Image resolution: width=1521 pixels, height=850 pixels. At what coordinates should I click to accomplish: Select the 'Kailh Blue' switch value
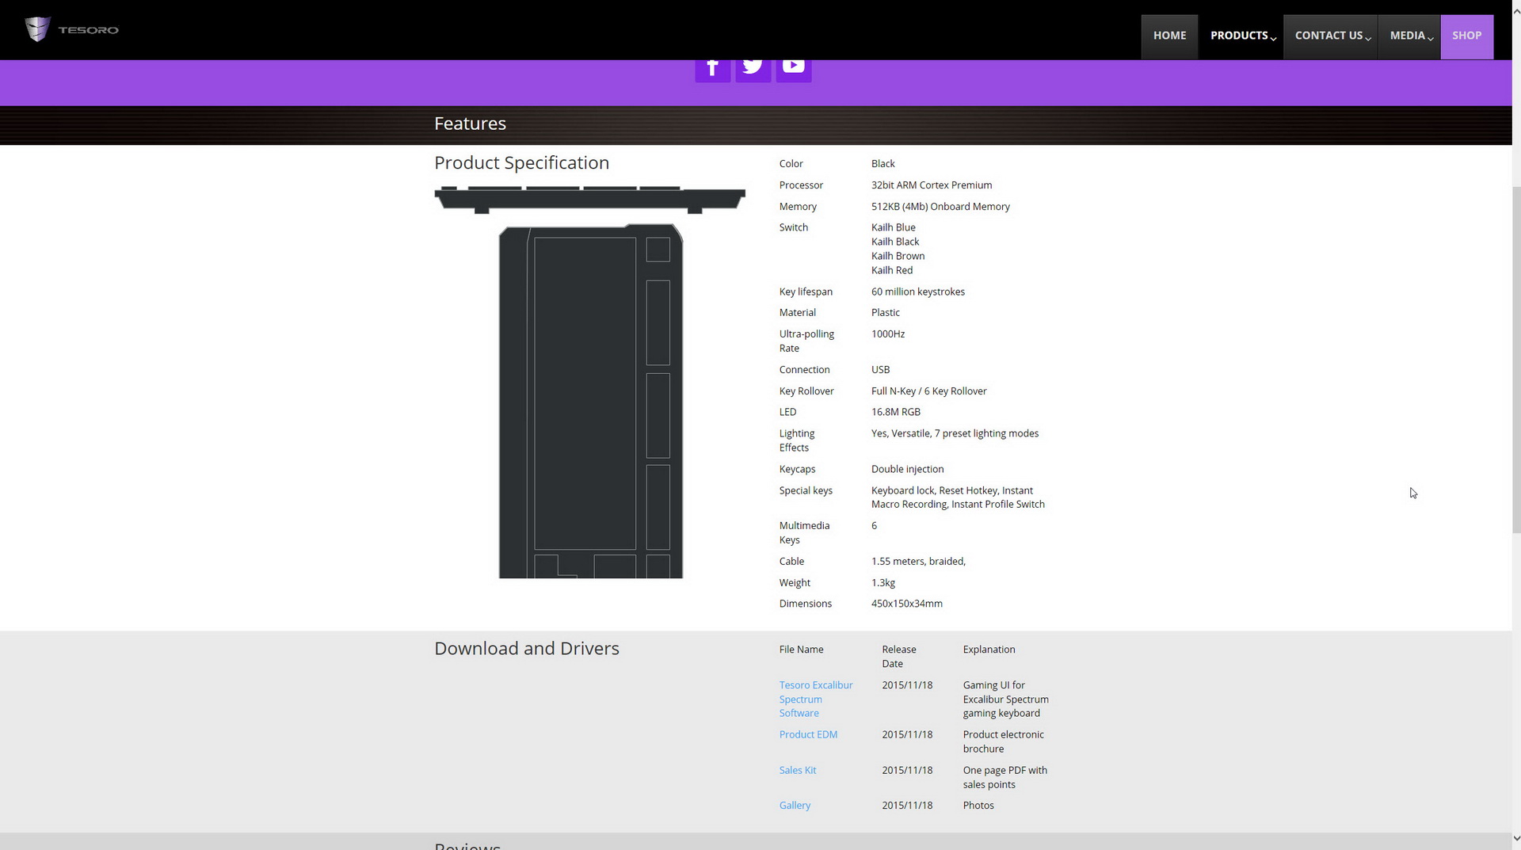[893, 227]
